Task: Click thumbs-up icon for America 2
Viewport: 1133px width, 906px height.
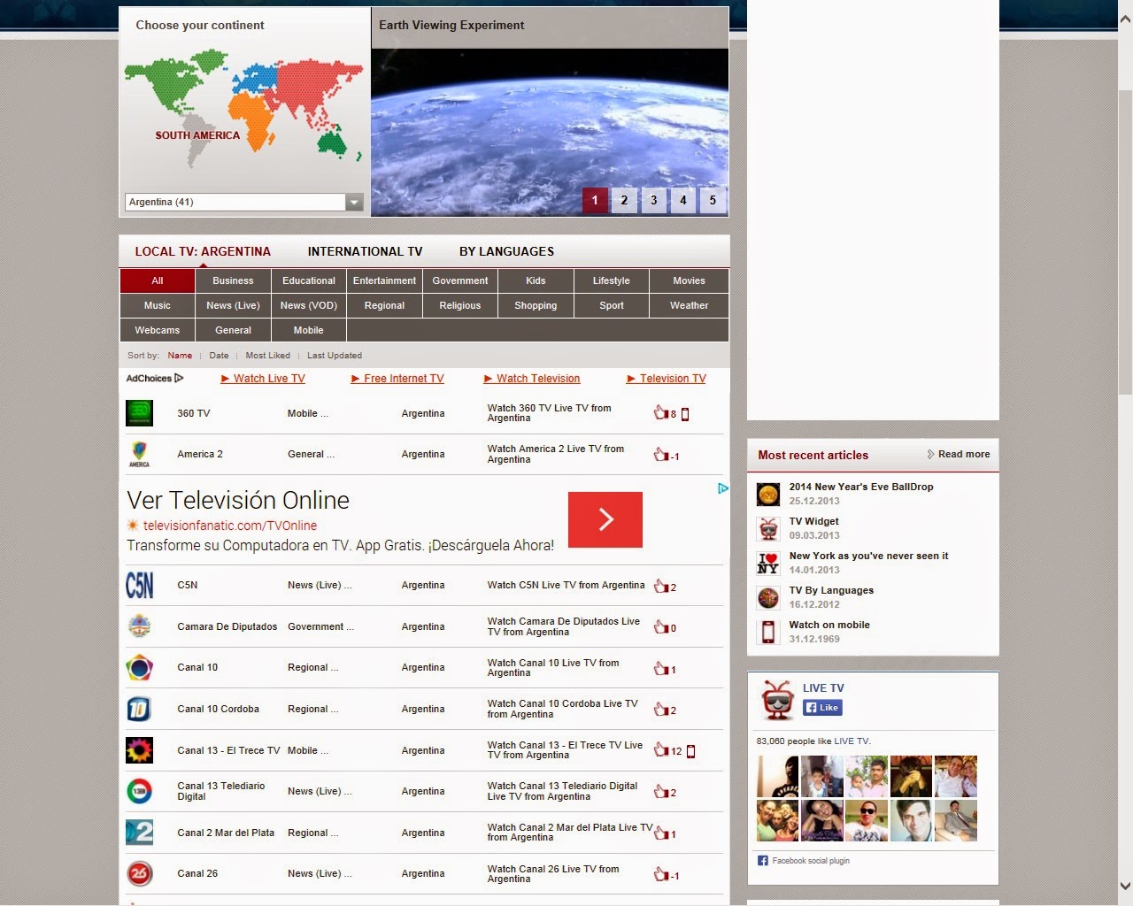Action: pyautogui.click(x=660, y=455)
